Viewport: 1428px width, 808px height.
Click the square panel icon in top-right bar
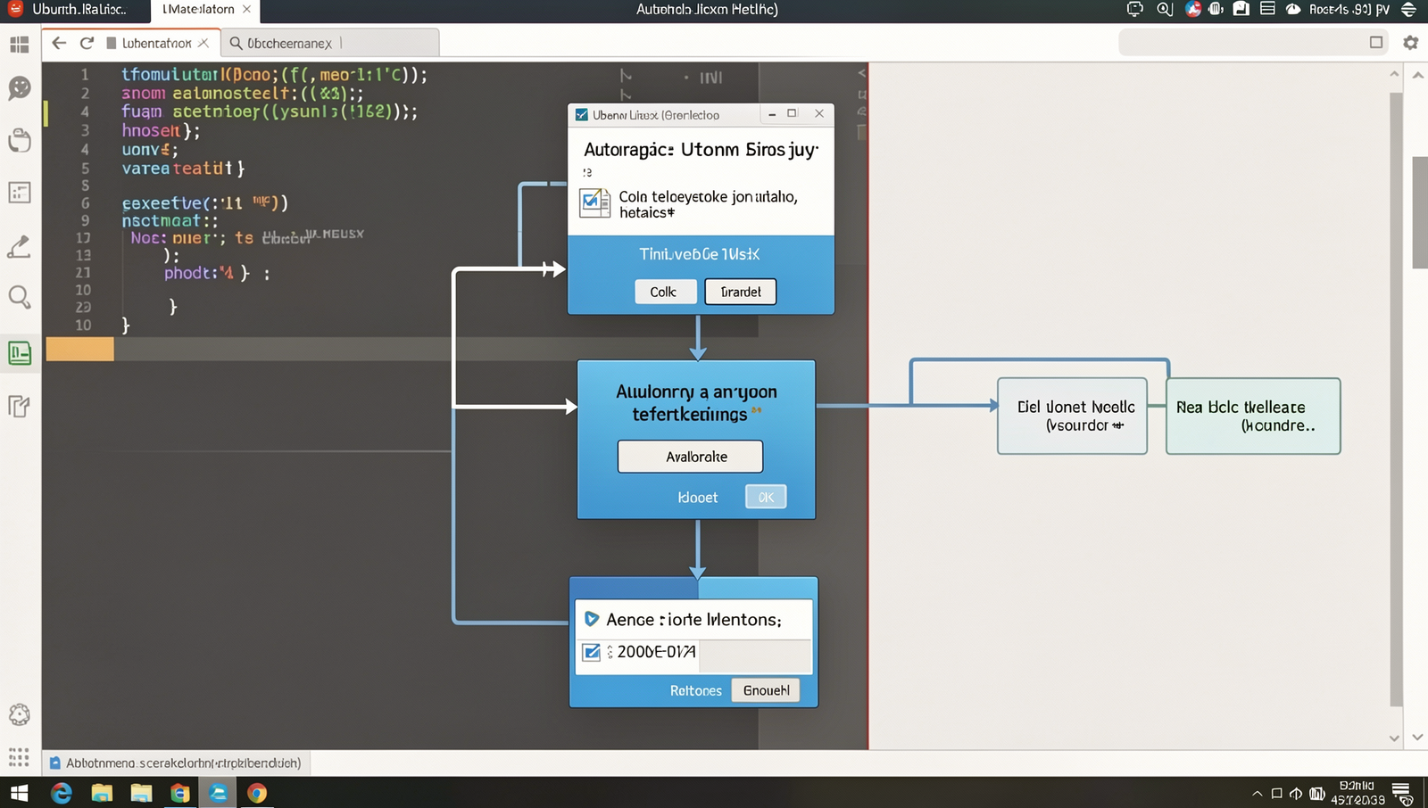[1376, 42]
